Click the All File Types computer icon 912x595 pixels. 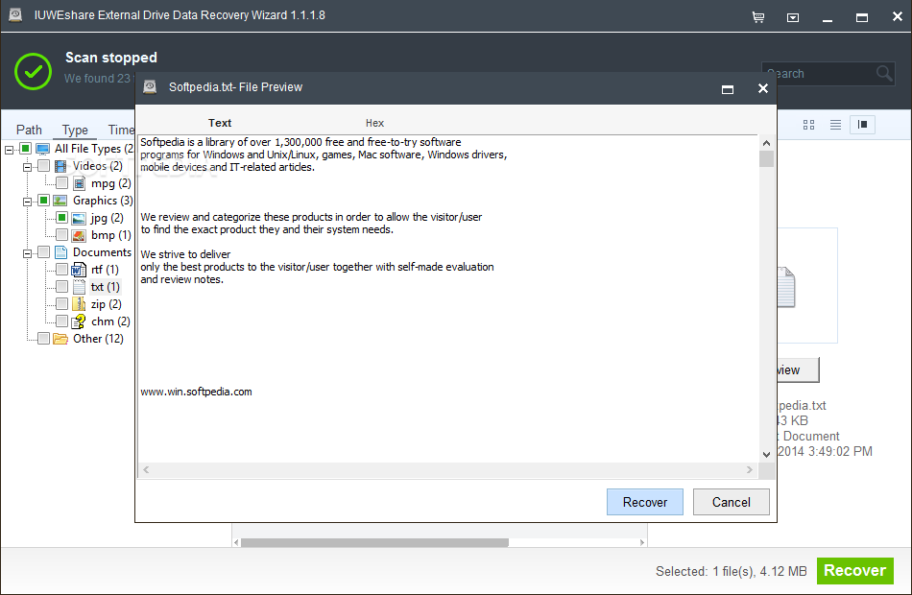click(42, 149)
